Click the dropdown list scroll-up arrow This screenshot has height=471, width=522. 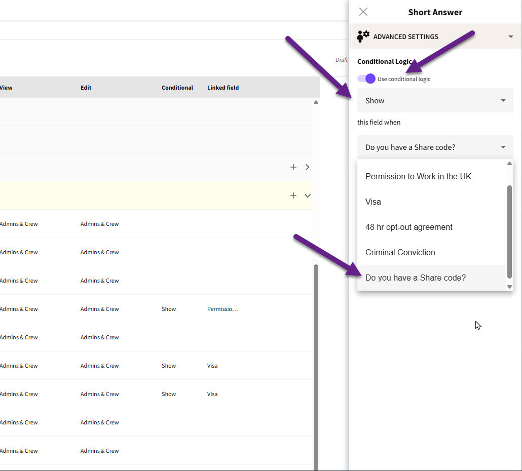(x=509, y=163)
